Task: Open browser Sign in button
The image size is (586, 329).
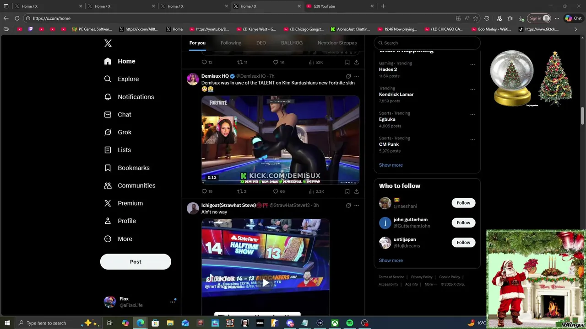Action: (539, 18)
